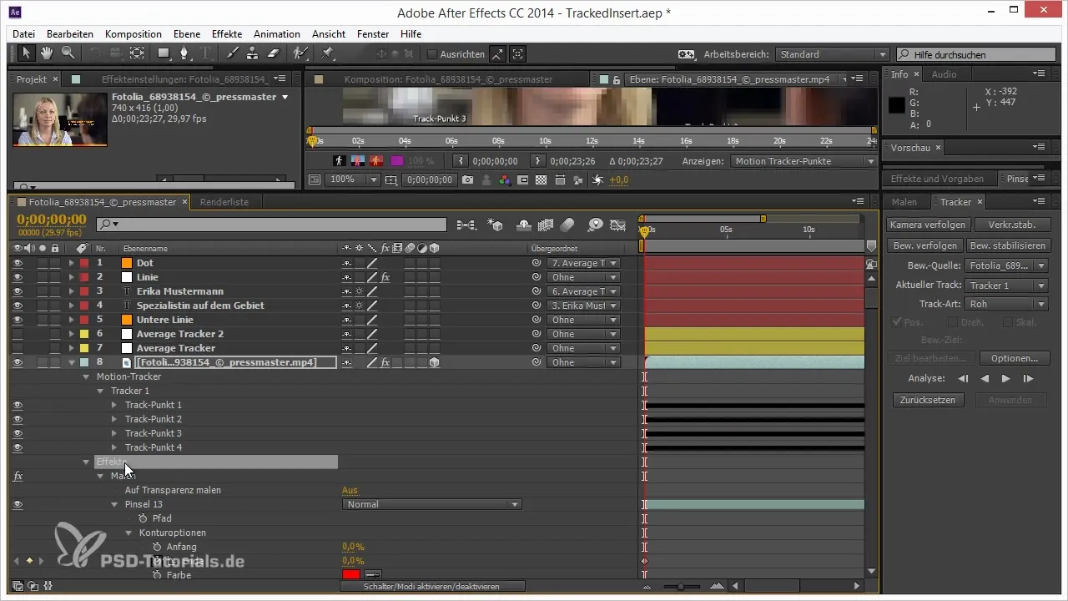Open the Aktueller Track dropdown

1006,285
